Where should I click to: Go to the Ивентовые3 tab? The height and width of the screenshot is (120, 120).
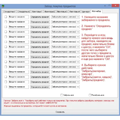coord(62,12)
